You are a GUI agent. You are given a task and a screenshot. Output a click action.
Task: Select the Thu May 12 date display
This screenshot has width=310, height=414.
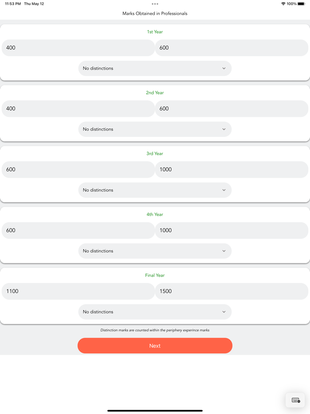pos(34,4)
